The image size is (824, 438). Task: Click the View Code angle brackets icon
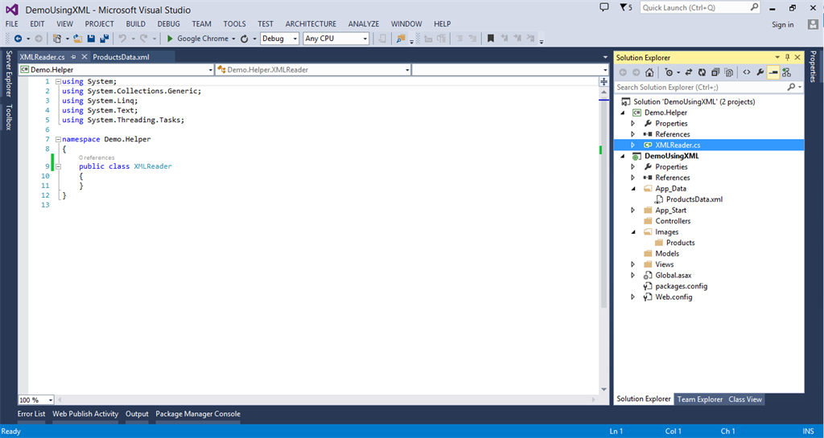(x=746, y=72)
